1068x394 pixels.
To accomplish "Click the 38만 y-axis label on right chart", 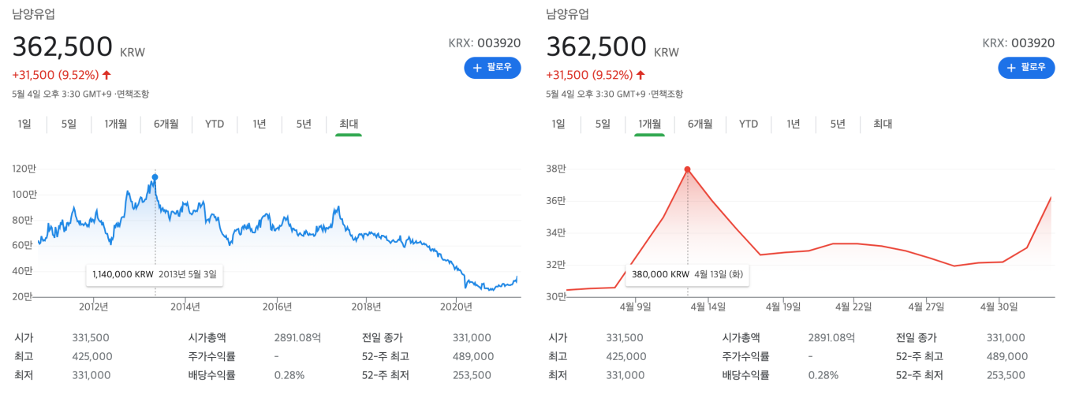I will pos(557,169).
